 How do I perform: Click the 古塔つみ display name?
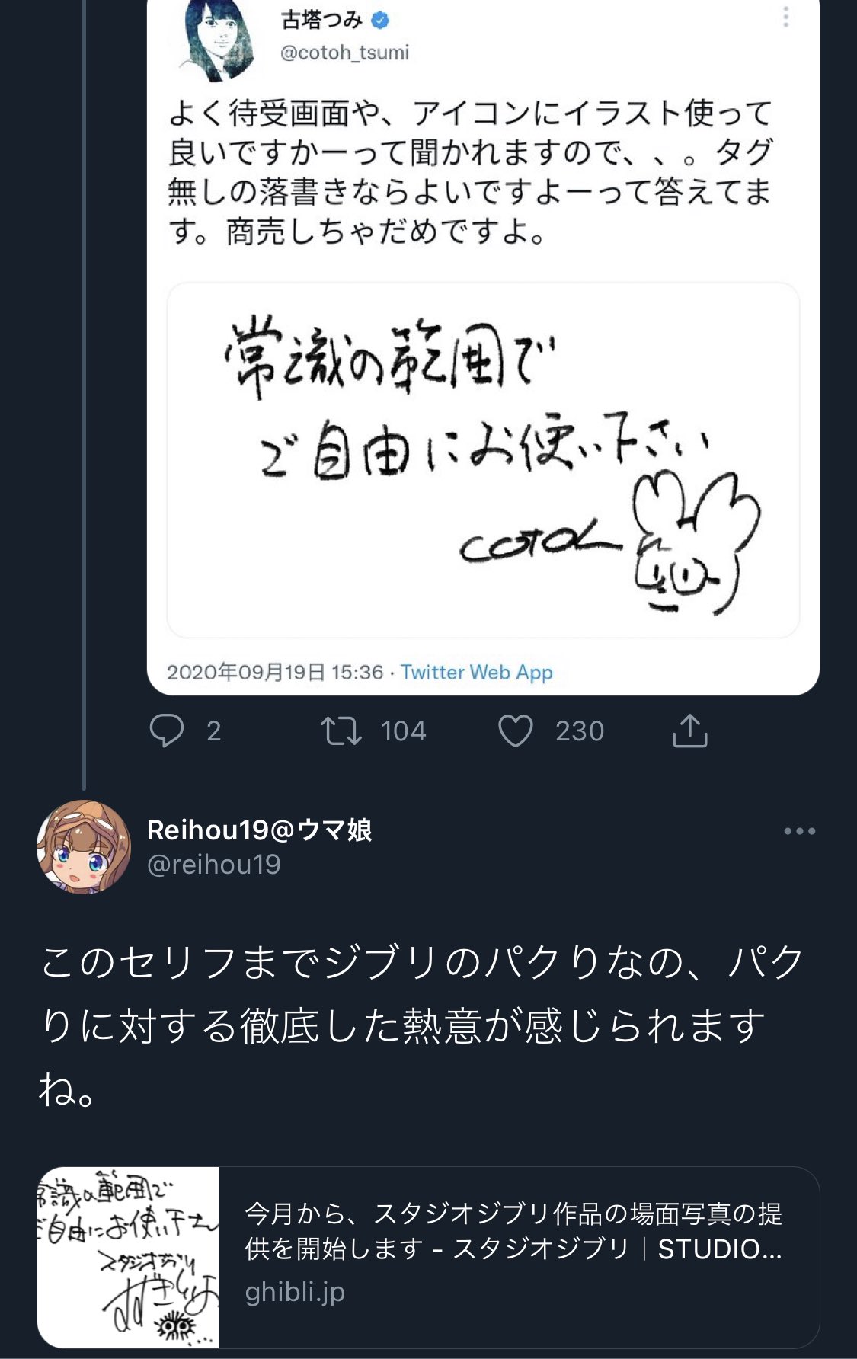(x=321, y=21)
